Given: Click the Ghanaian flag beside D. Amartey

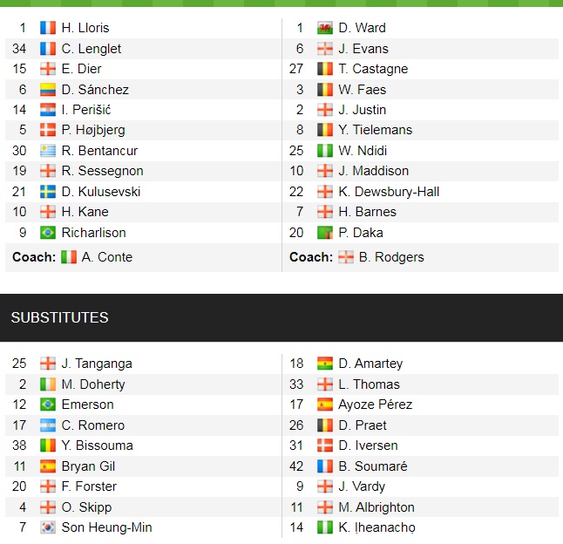Looking at the screenshot, I should [325, 364].
